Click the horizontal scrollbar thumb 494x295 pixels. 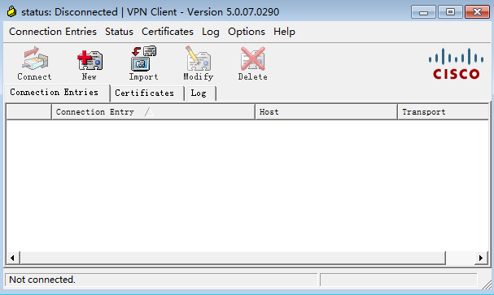(x=233, y=258)
